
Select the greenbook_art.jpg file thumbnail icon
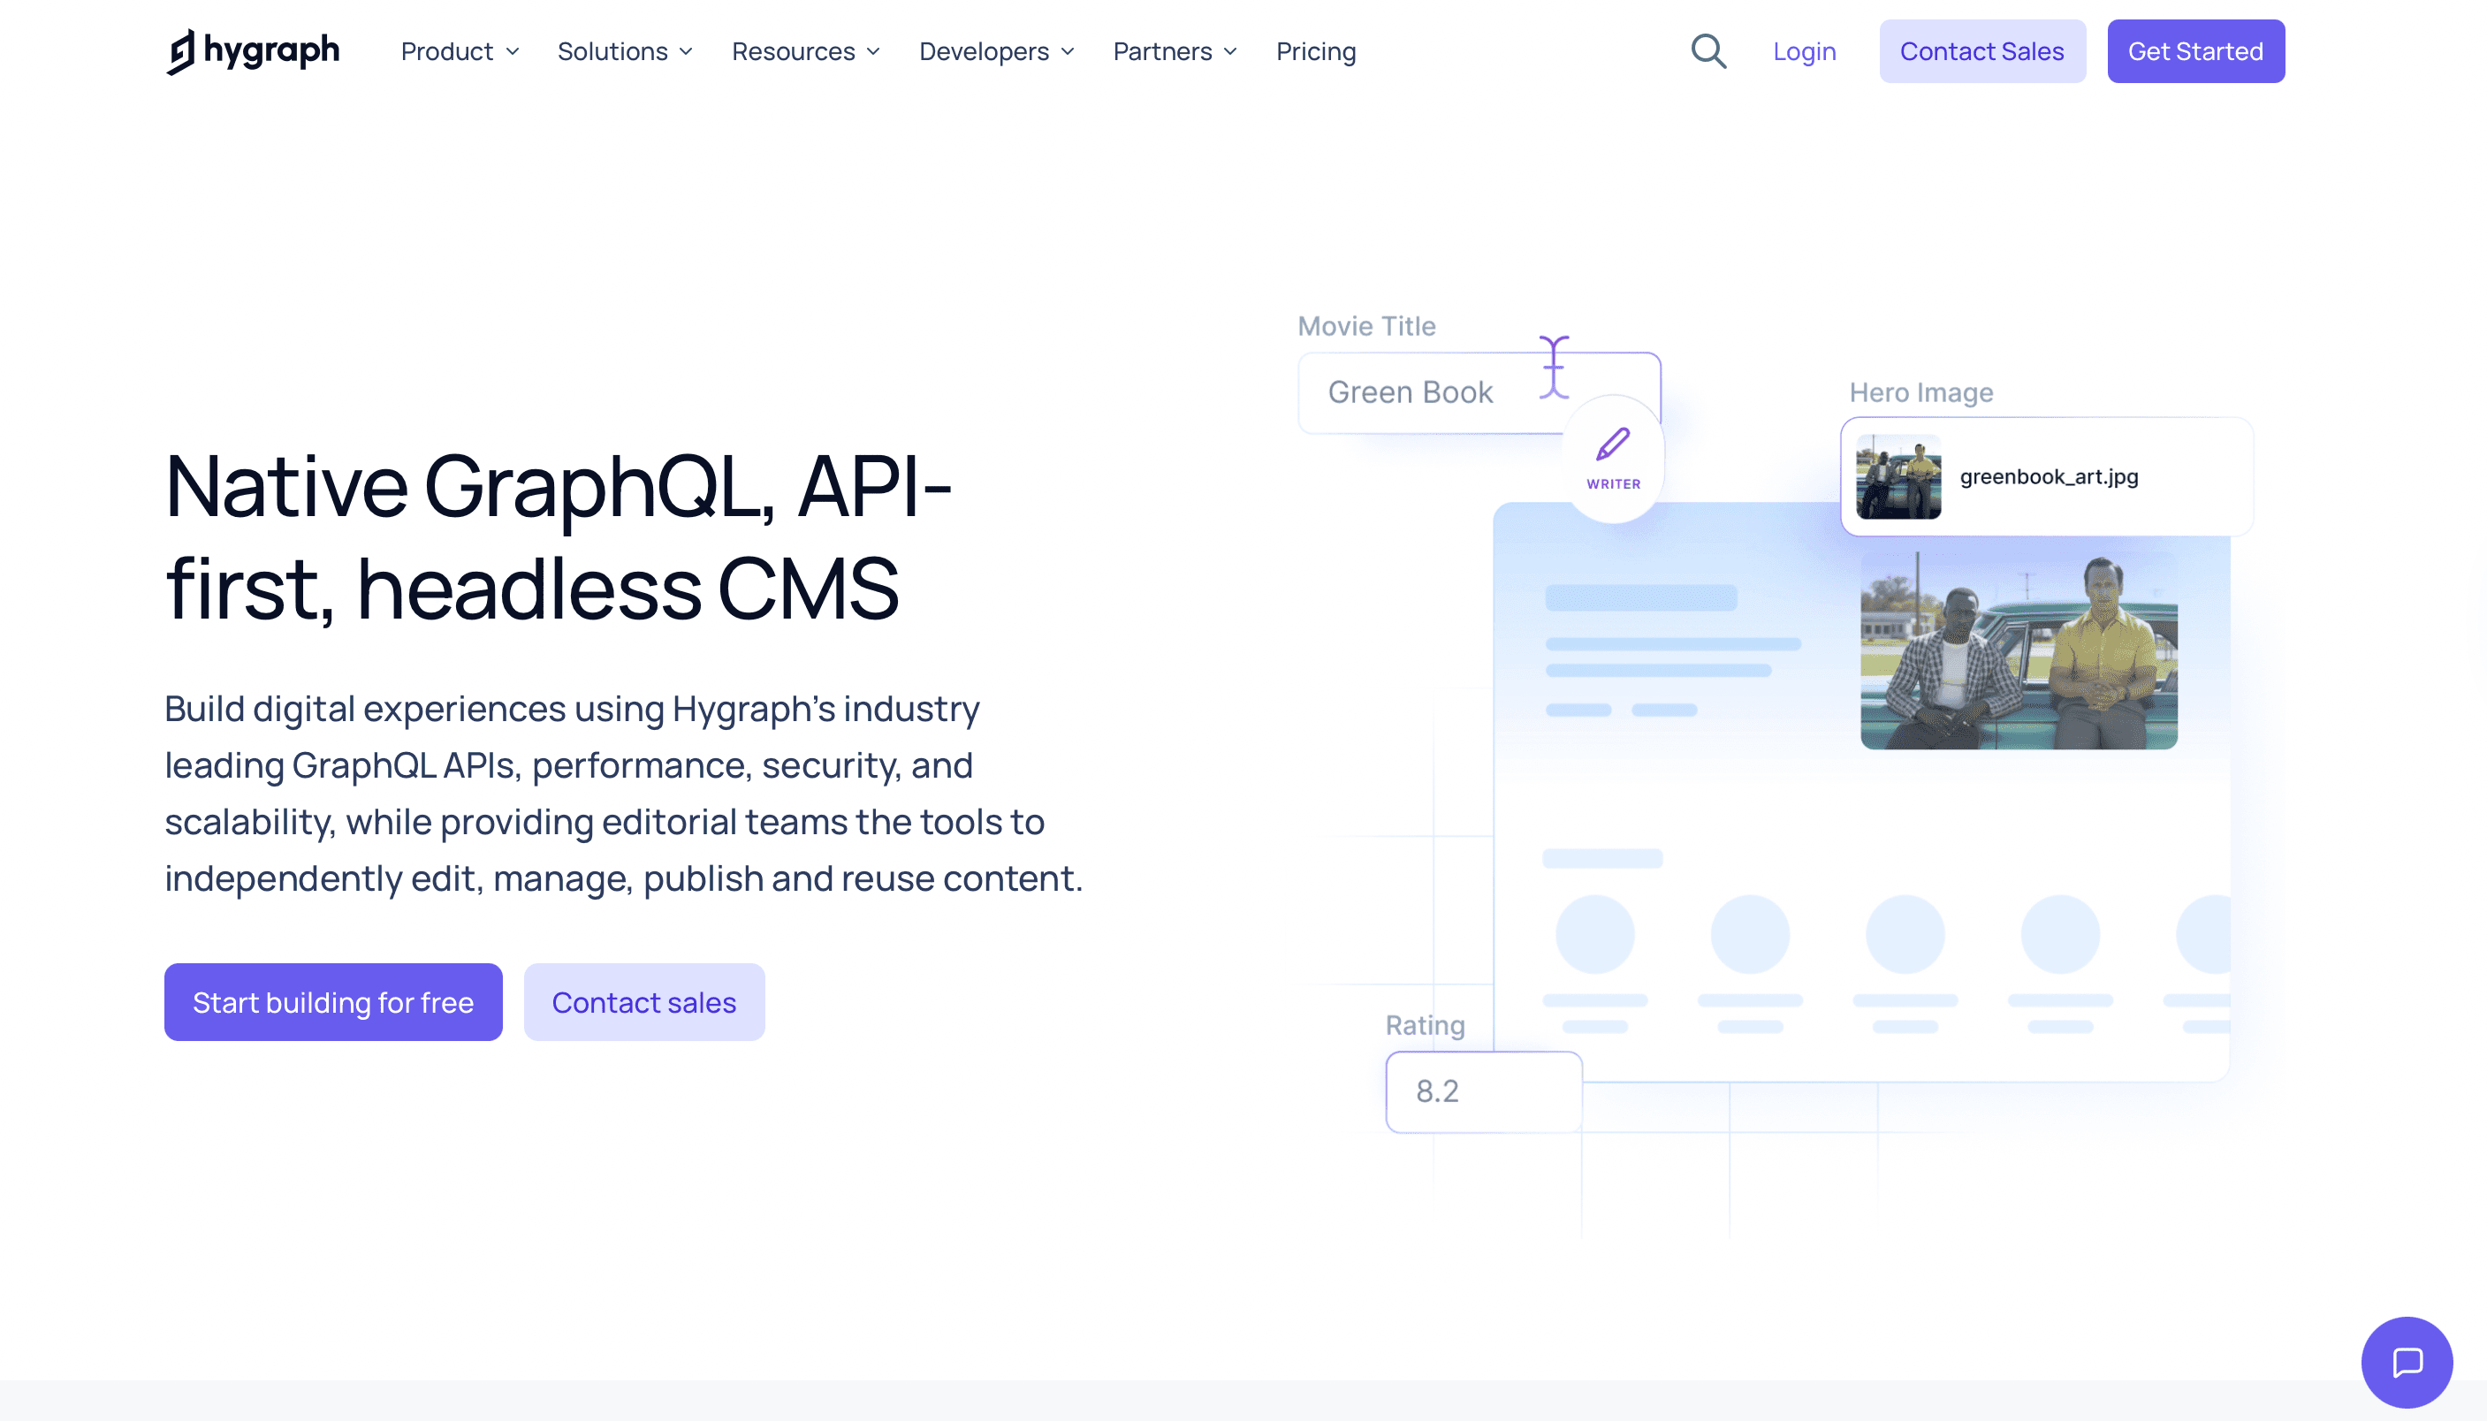1897,476
